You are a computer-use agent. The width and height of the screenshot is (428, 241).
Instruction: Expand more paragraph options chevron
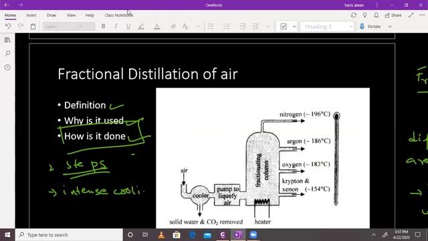point(267,27)
